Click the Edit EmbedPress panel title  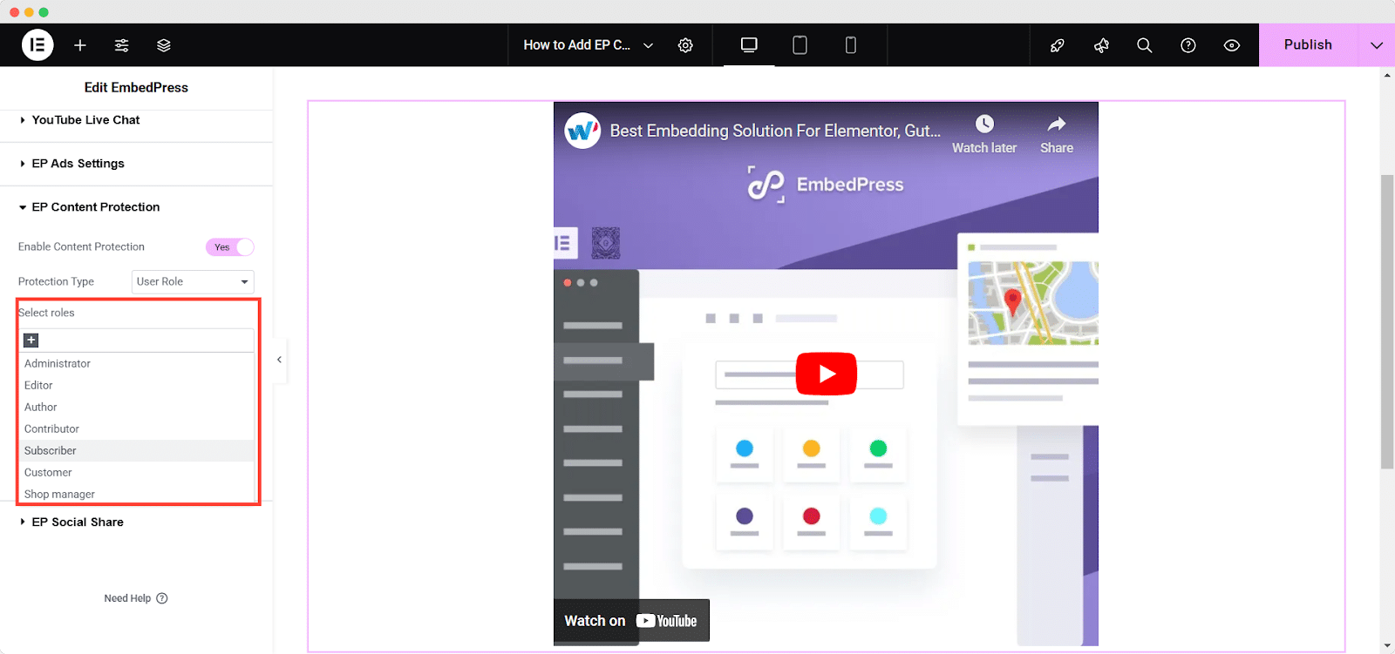click(136, 88)
